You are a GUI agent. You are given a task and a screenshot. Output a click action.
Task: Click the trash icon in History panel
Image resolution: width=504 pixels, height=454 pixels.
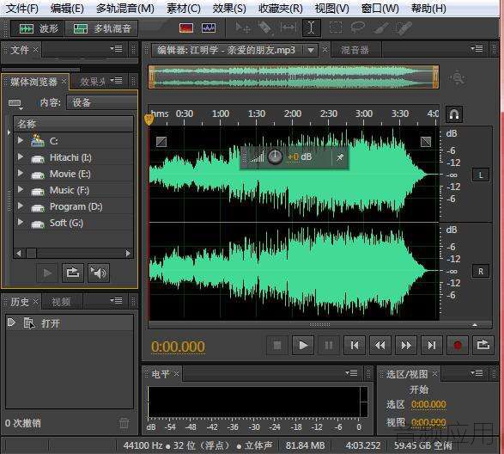(x=124, y=423)
